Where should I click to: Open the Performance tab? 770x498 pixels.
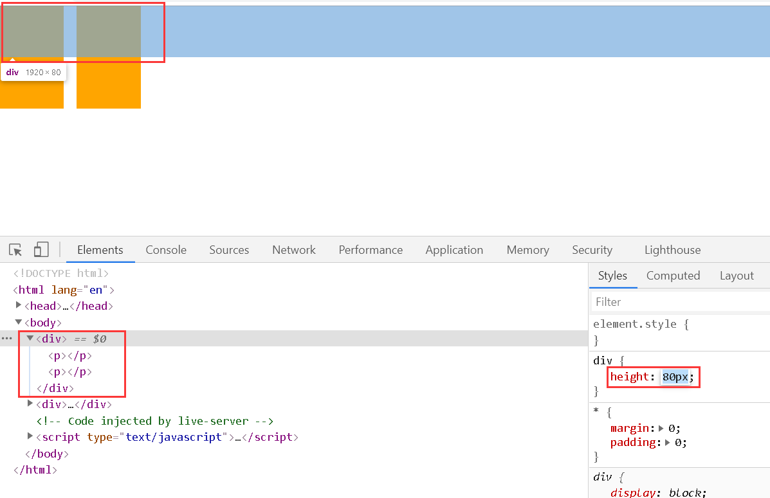(371, 250)
